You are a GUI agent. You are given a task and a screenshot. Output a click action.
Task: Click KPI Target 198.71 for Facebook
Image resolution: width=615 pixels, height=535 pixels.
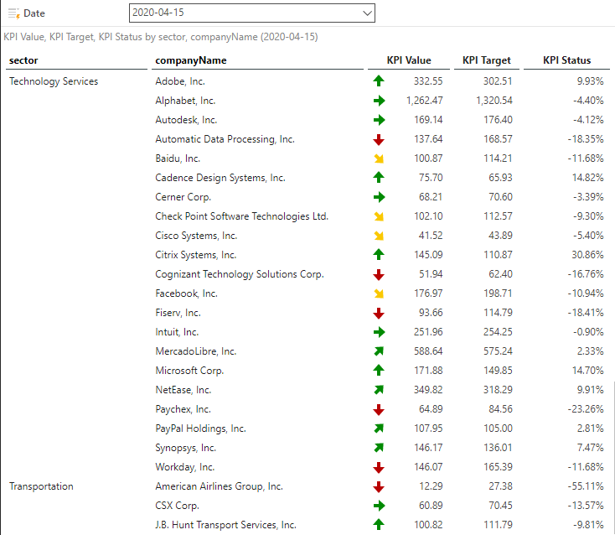click(x=498, y=293)
